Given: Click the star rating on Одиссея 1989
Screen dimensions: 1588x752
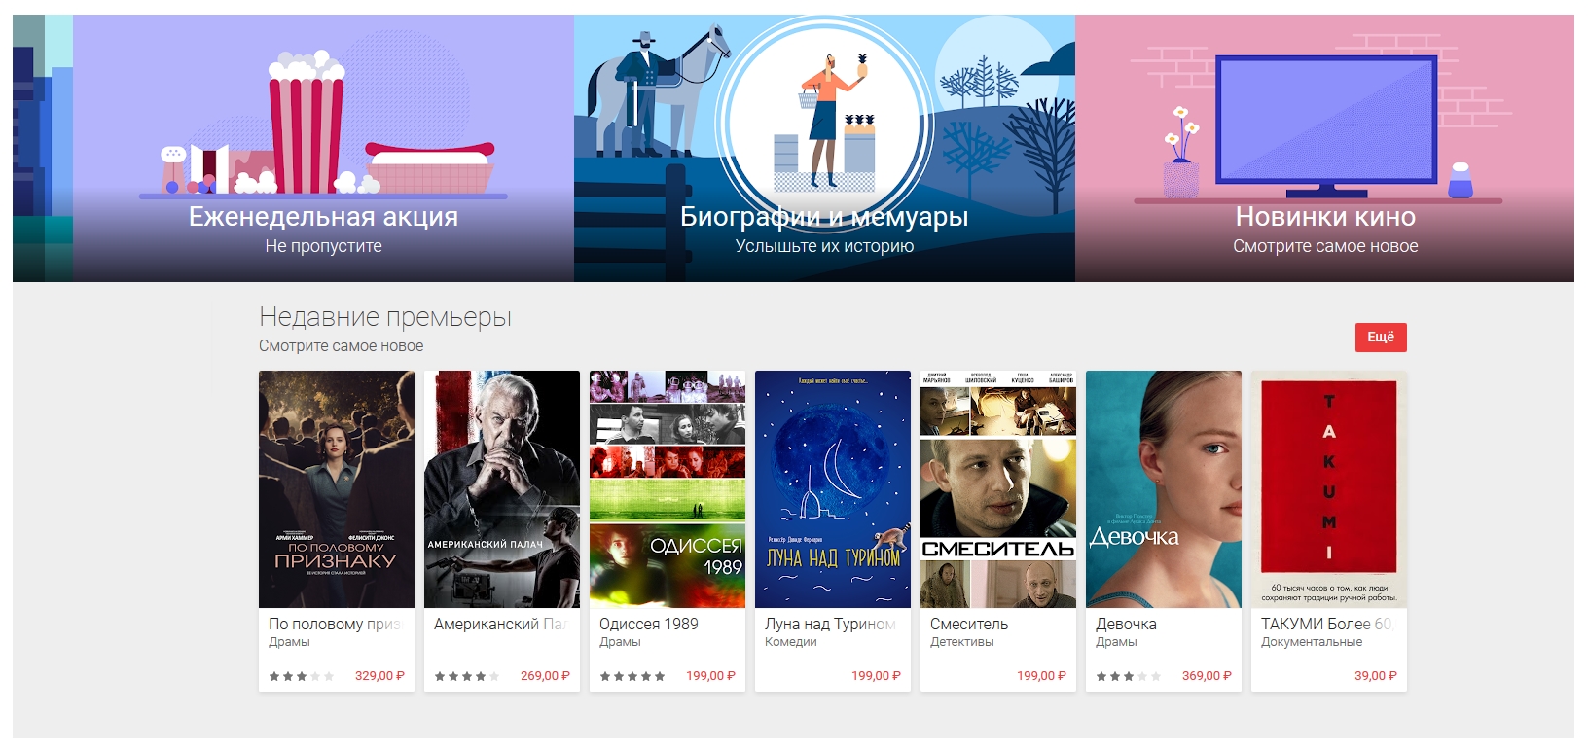Looking at the screenshot, I should click(632, 676).
